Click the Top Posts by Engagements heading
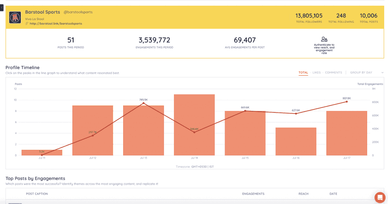388x204 pixels. (35, 179)
